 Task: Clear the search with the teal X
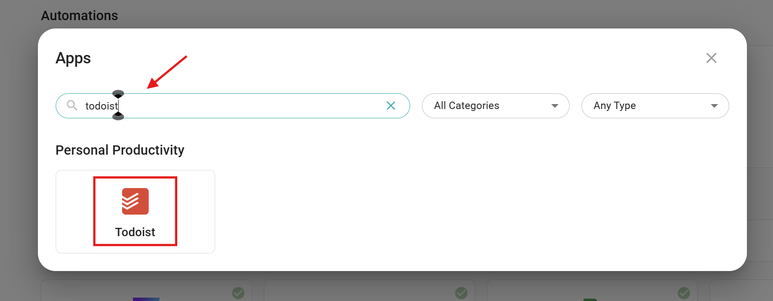391,106
